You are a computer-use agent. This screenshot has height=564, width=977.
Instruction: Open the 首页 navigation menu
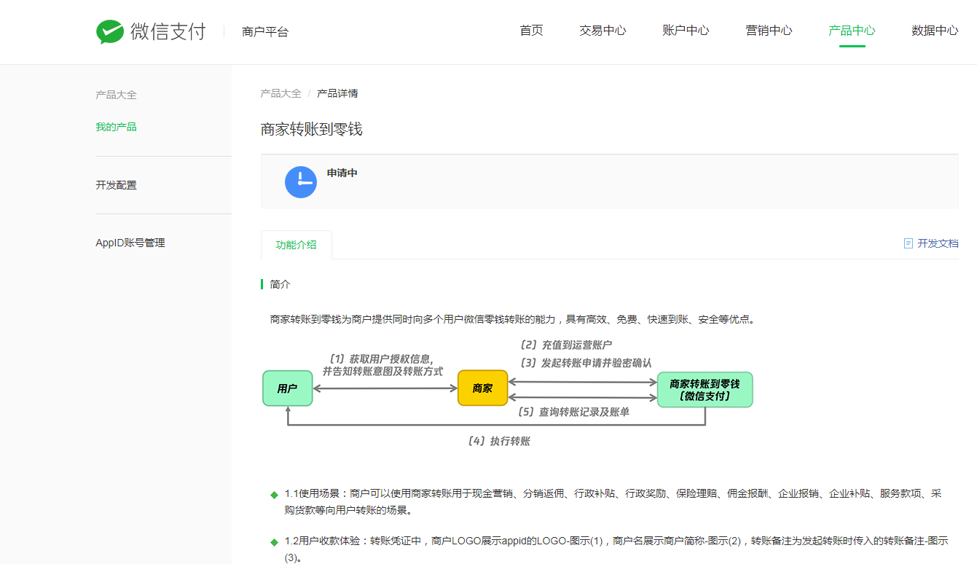(531, 31)
